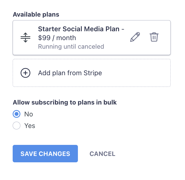Delete the Starter Social Media Plan with the trash icon

(x=154, y=37)
